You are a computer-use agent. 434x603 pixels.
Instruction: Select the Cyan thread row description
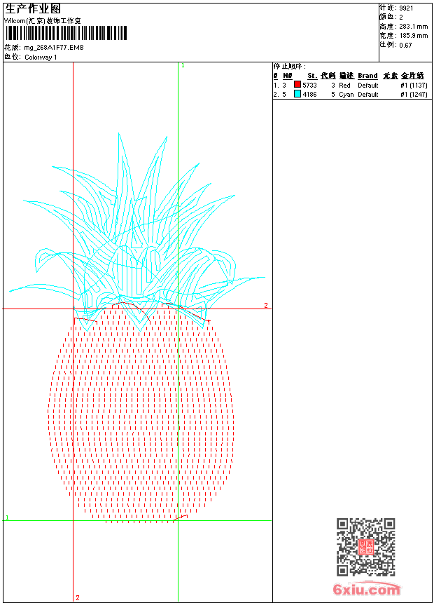coord(346,94)
